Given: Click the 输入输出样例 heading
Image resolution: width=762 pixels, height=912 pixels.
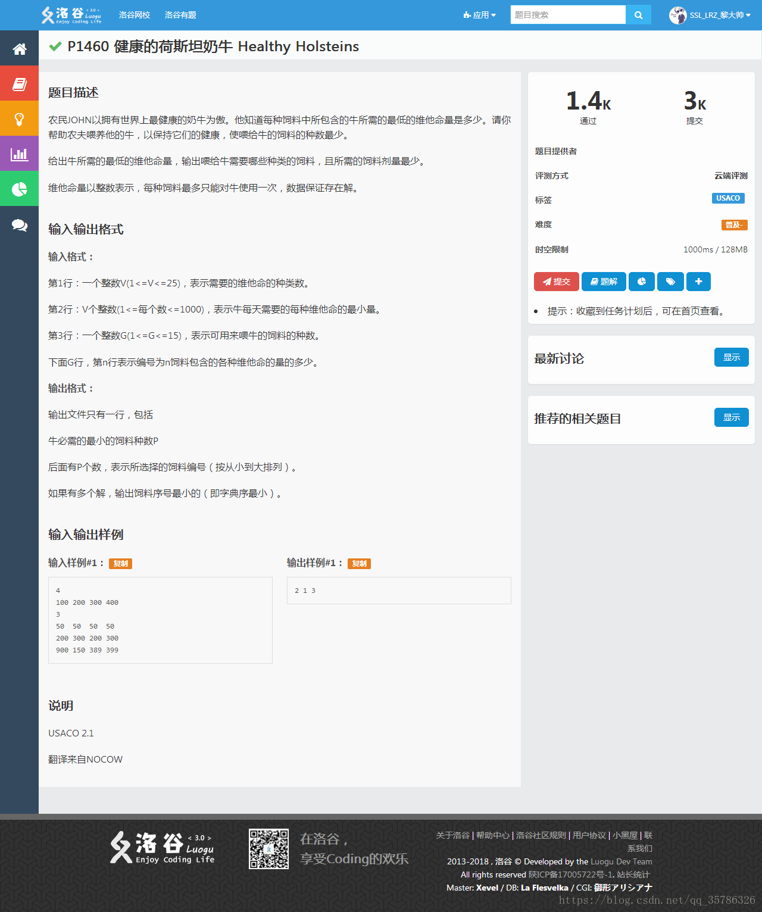Looking at the screenshot, I should [x=86, y=535].
